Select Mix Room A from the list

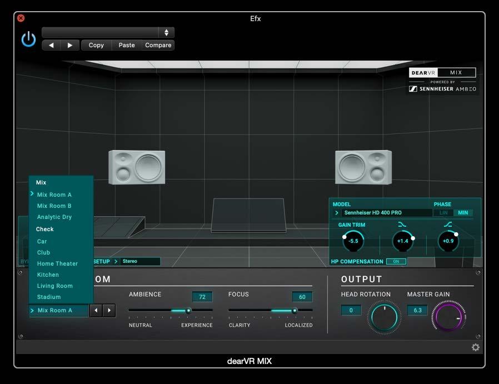click(x=54, y=195)
